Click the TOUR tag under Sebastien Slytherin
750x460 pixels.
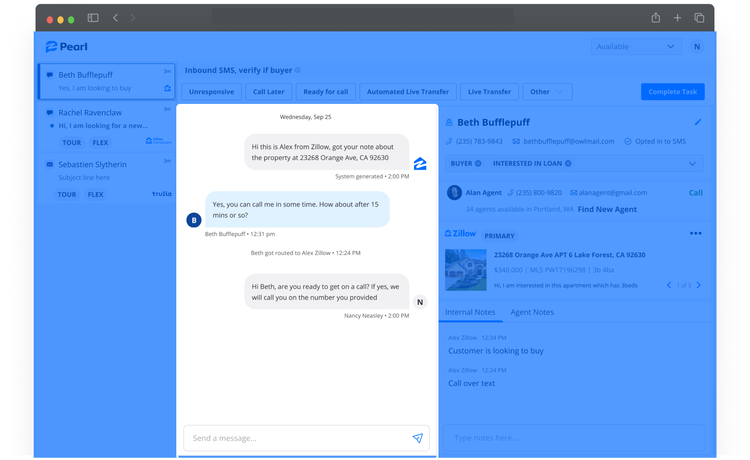(x=67, y=194)
